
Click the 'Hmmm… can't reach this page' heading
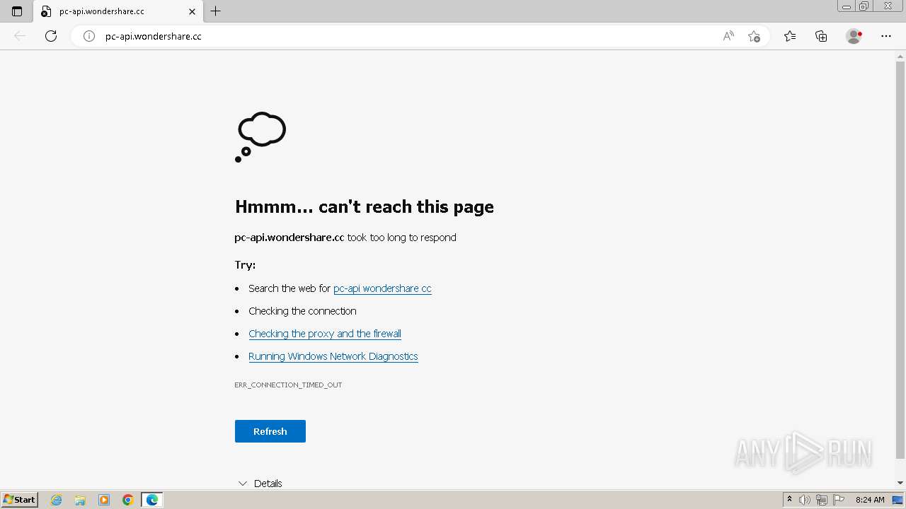[x=365, y=206]
